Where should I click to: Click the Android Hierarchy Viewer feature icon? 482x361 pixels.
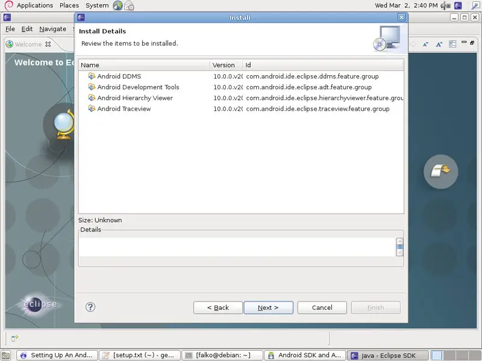pos(92,97)
